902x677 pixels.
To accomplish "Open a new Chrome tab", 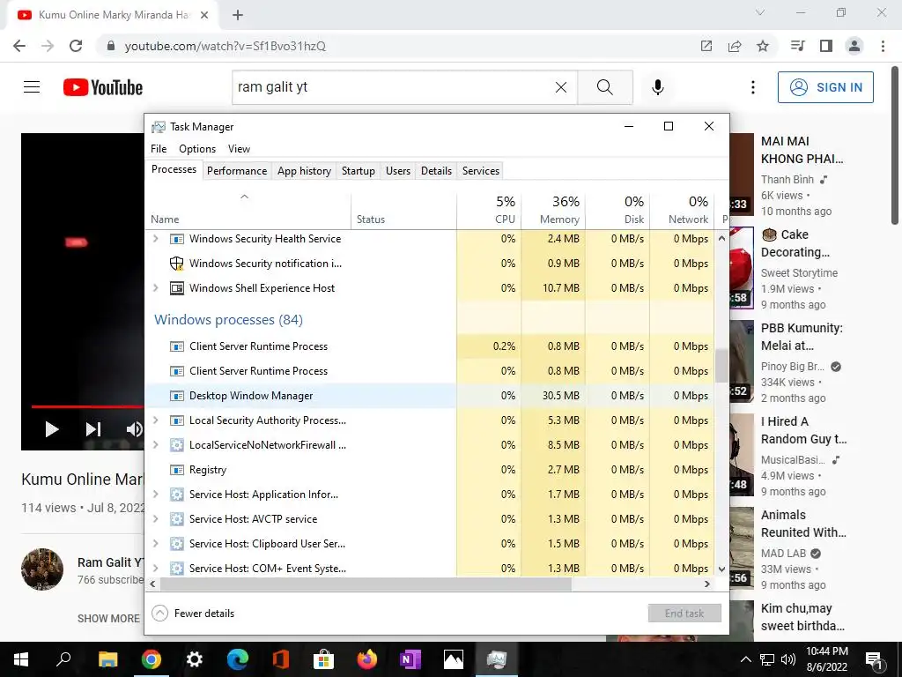I will pos(238,16).
